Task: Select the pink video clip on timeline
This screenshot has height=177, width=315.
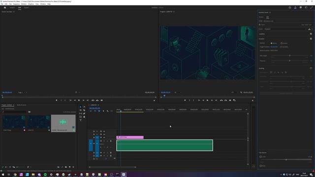Action: pos(130,137)
